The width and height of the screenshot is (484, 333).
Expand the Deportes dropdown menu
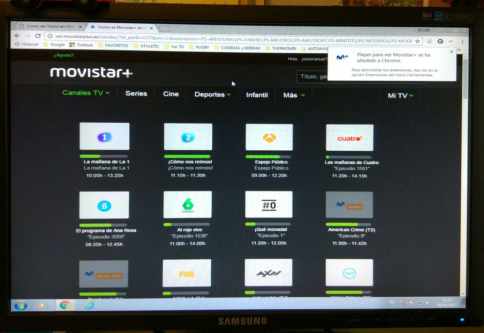(x=212, y=95)
